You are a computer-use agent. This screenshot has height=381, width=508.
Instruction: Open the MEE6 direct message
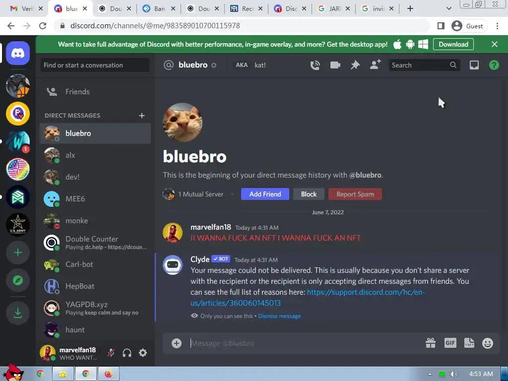tap(95, 199)
